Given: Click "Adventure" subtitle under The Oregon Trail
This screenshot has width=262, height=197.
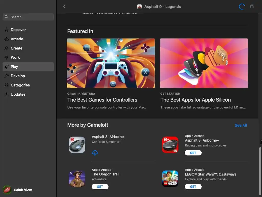Looking at the screenshot, I should point(99,179).
